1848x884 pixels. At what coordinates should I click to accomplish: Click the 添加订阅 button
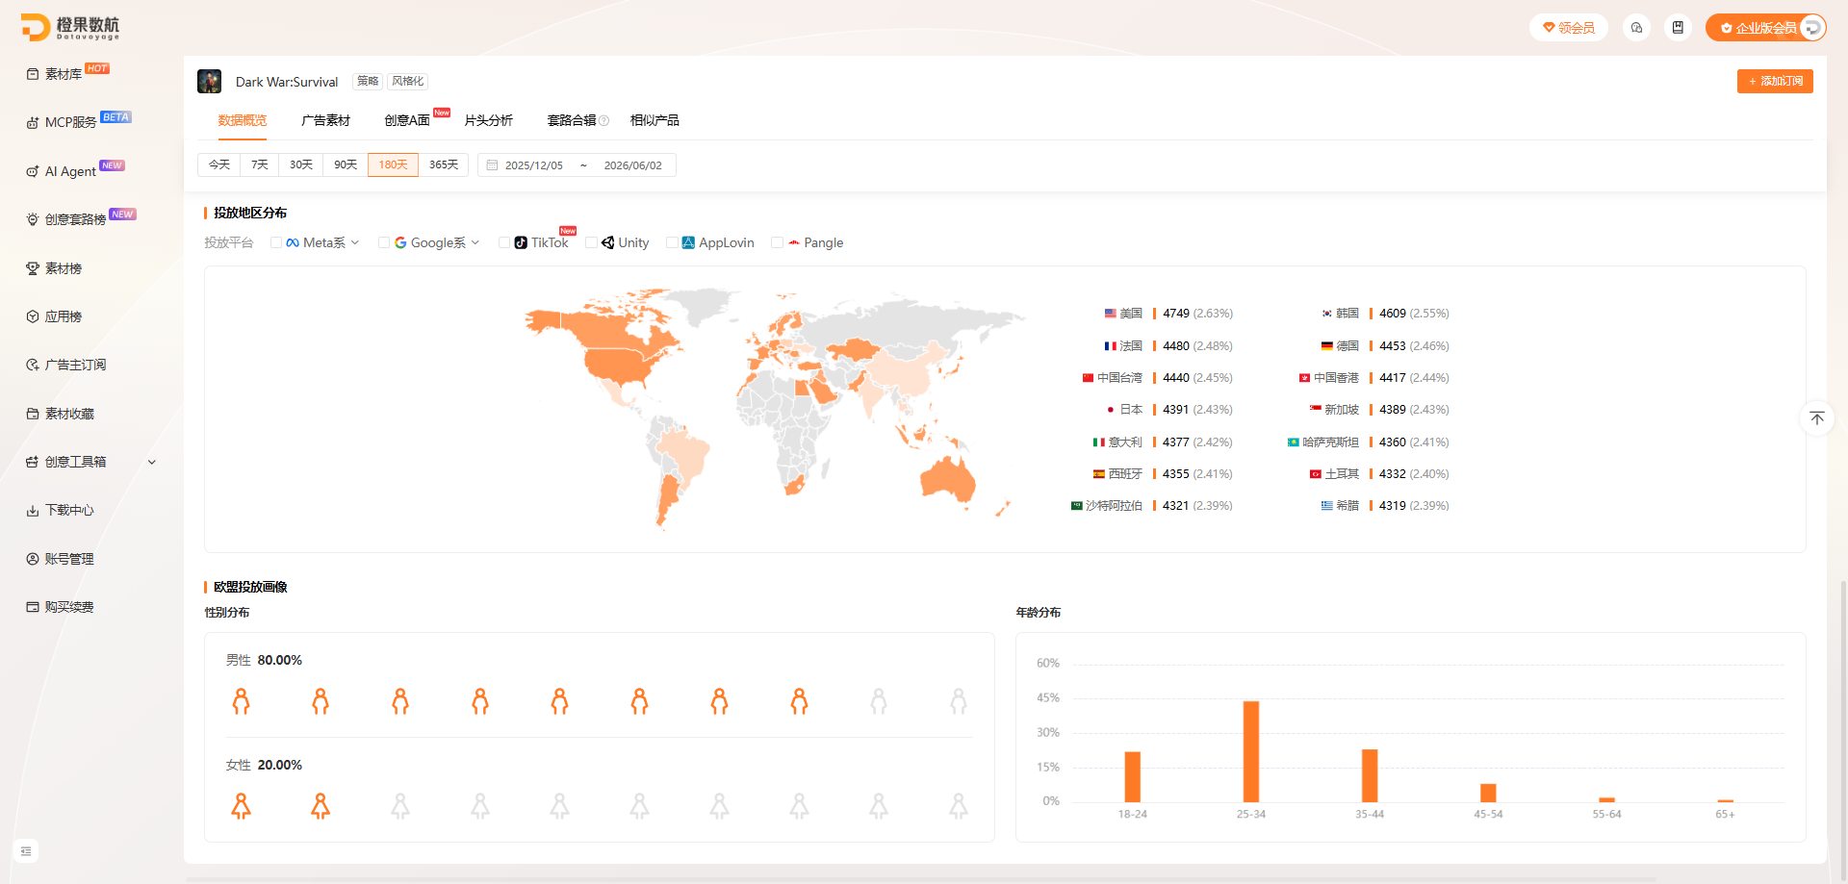1775,82
